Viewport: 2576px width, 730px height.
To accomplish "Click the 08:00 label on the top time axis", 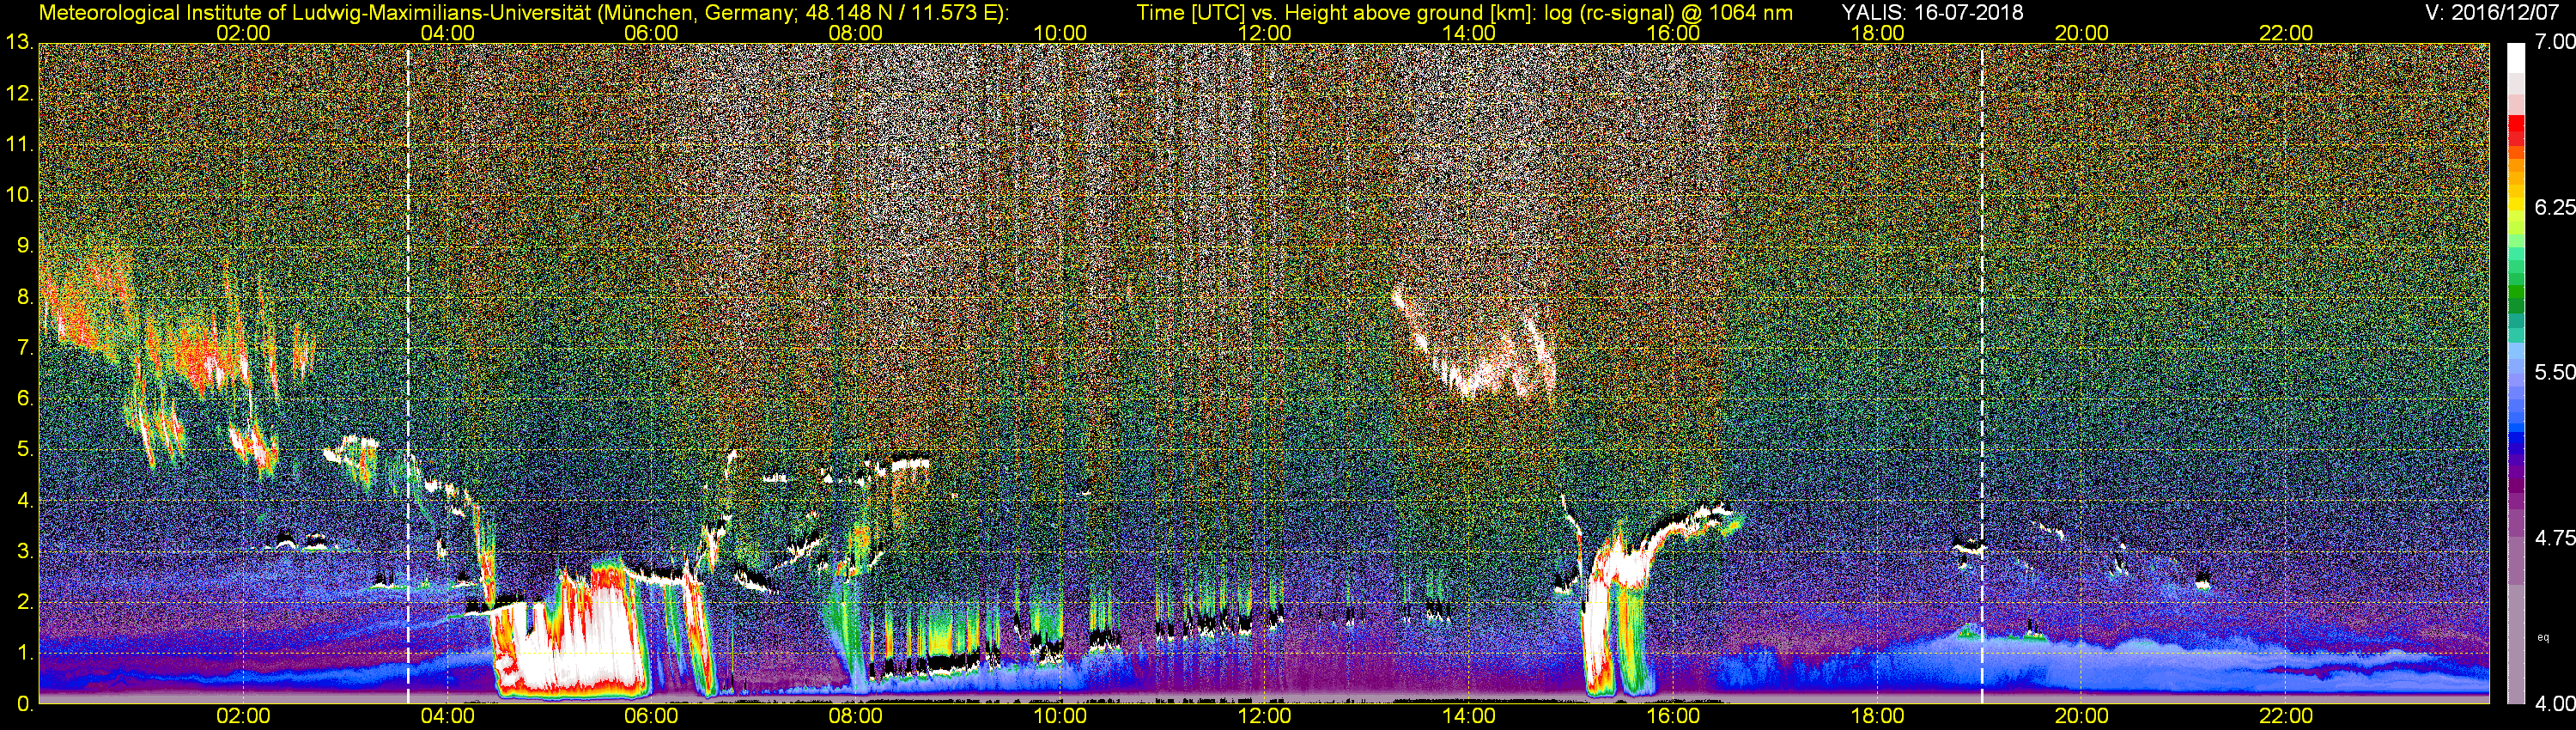I will pyautogui.click(x=856, y=33).
